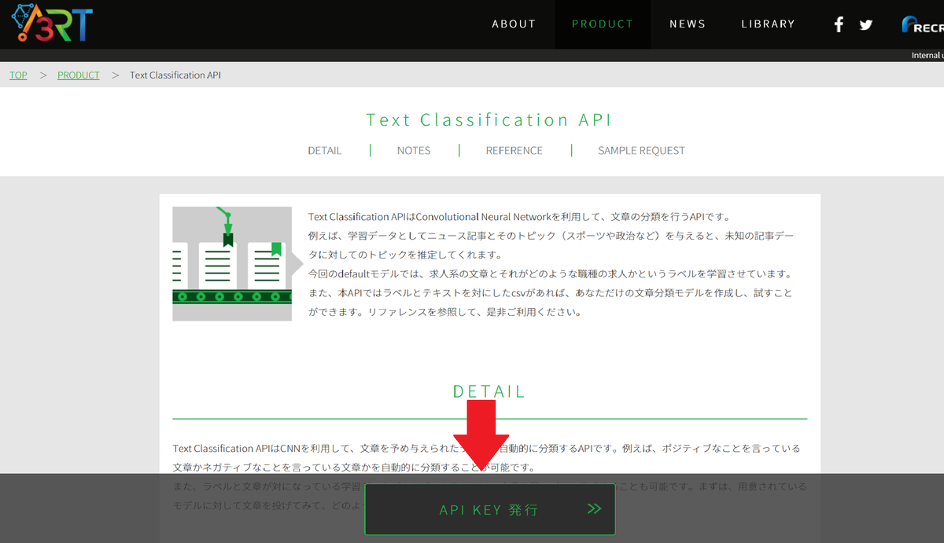Screen dimensions: 944x543
Task: Click the double-arrow chevron on the API KEY button
Action: [x=596, y=508]
